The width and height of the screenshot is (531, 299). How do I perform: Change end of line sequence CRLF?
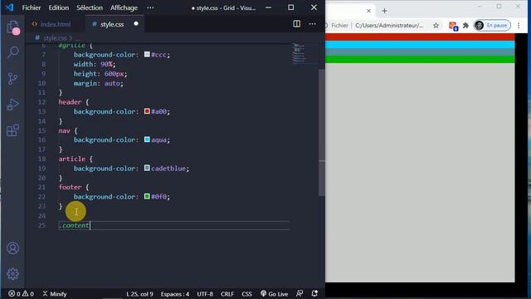pyautogui.click(x=227, y=293)
